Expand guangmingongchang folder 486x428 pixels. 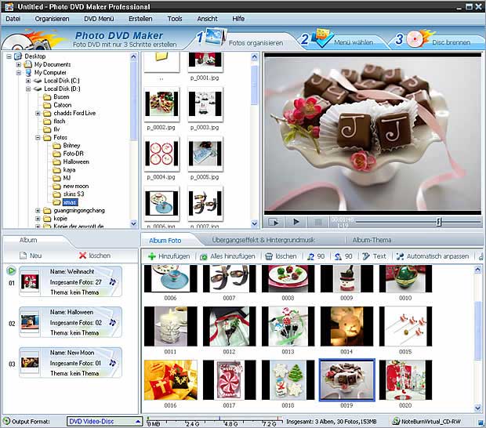click(38, 210)
